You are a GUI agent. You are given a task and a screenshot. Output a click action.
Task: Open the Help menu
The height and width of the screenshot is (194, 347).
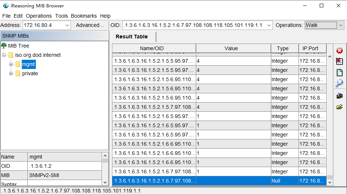(105, 16)
